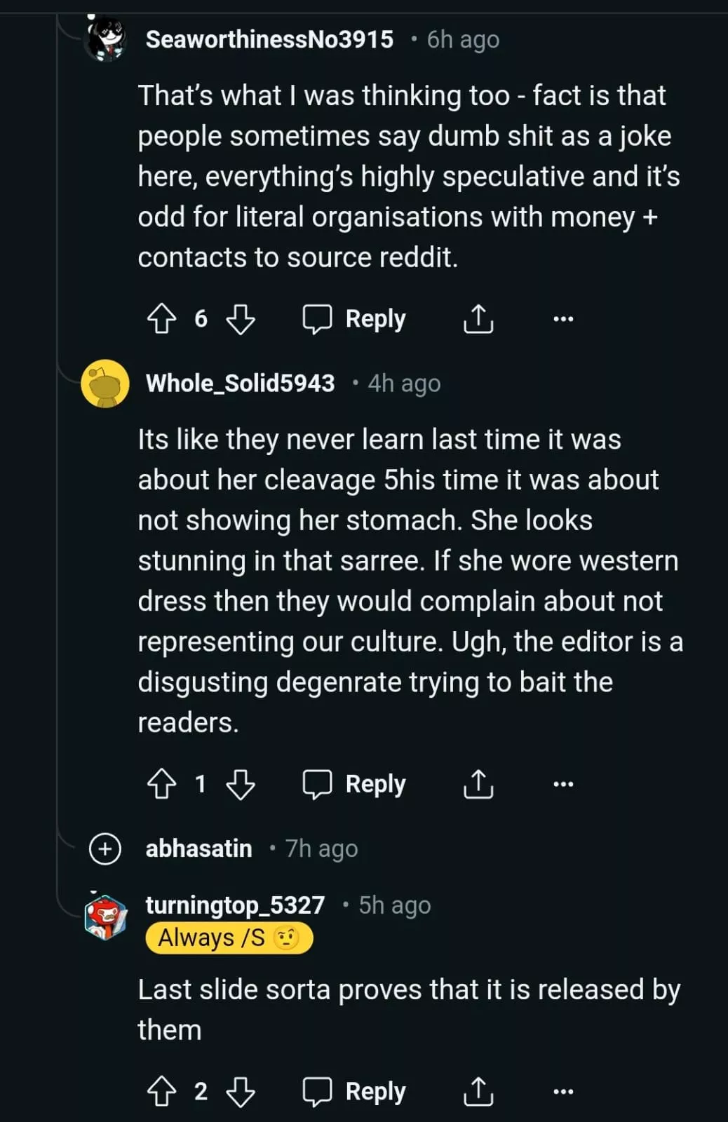This screenshot has width=728, height=1122.
Task: Upvote SeaworthinessNo3915's comment
Action: (x=161, y=319)
